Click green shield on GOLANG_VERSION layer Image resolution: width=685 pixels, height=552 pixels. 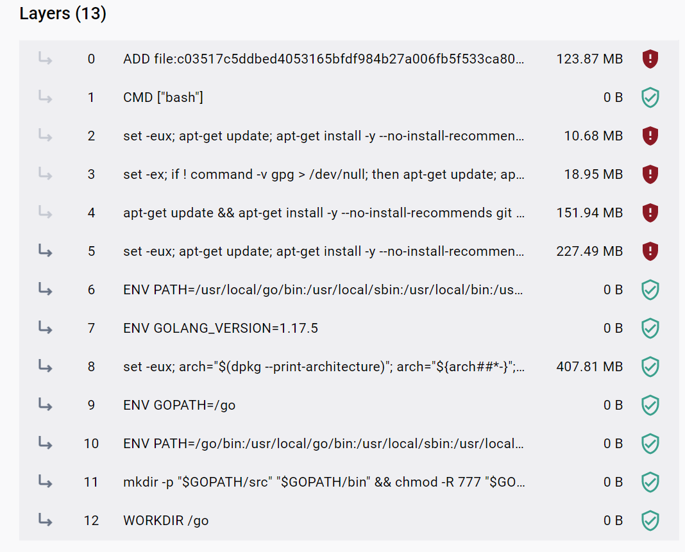[x=650, y=328]
